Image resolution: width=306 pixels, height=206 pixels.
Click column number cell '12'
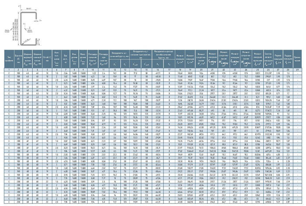(x=115, y=69)
